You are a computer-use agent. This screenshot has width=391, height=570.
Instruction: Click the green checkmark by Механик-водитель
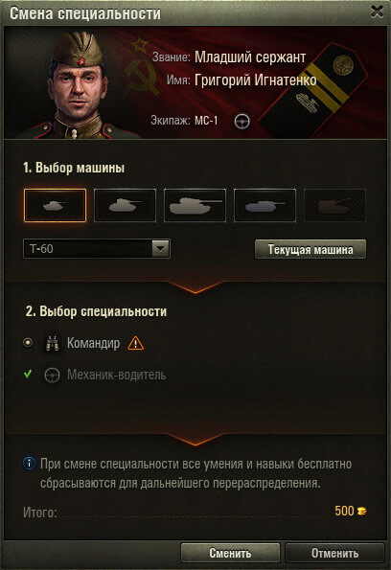[x=28, y=374]
